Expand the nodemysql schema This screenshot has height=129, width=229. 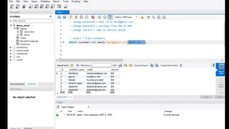pos(11,54)
